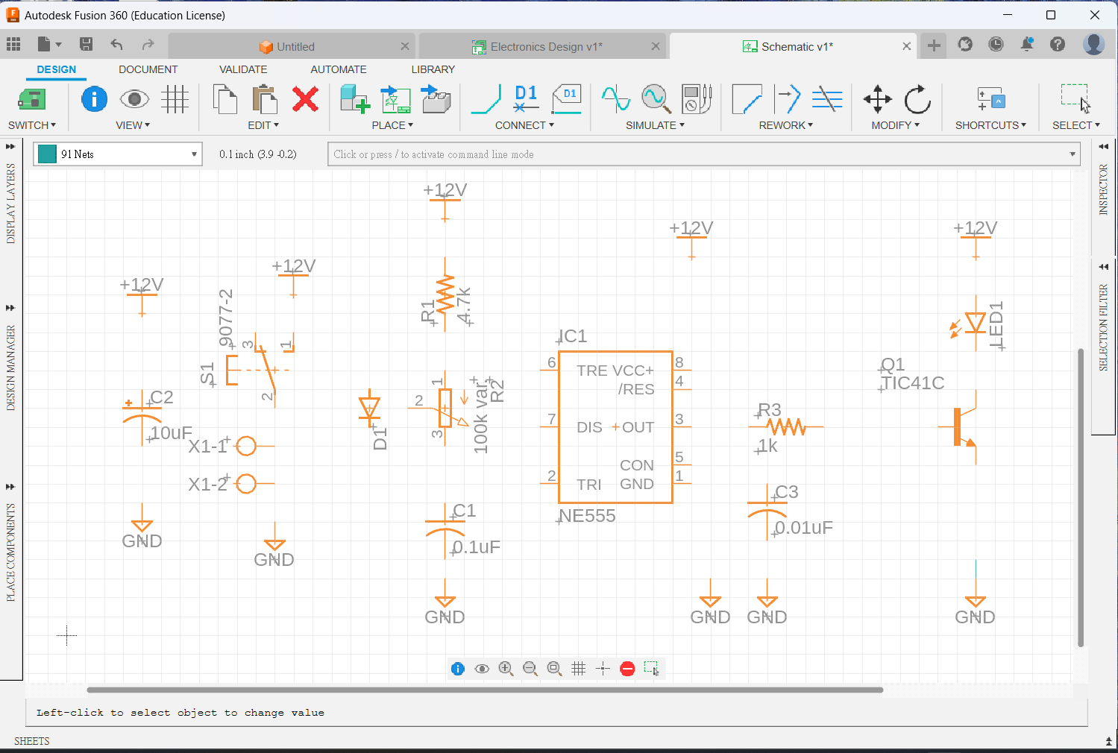This screenshot has height=753, width=1118.
Task: Click the Paste icon in Edit group
Action: point(264,99)
